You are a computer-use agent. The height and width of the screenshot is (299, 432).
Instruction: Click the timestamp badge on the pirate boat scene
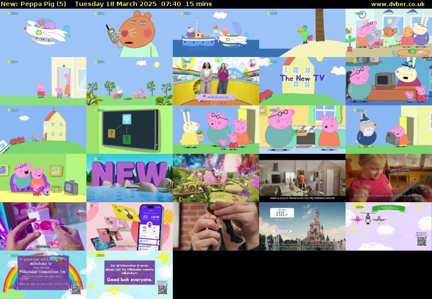pyautogui.click(x=186, y=13)
